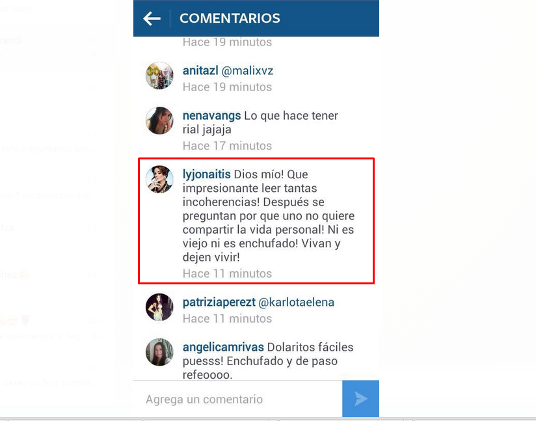
Task: Open angelicamrivas's profile picture
Action: click(159, 352)
